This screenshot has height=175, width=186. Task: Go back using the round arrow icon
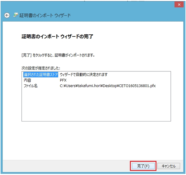(7, 15)
